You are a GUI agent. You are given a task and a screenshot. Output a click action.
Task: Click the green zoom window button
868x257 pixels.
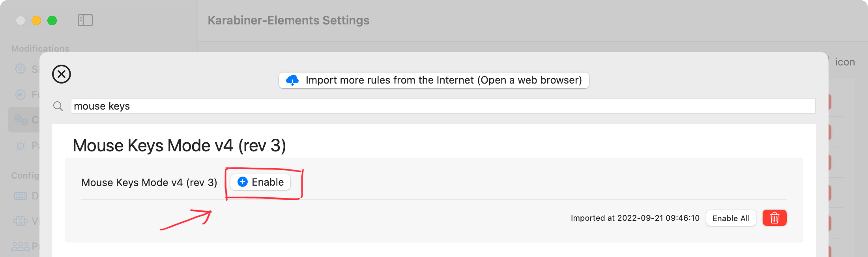click(52, 20)
